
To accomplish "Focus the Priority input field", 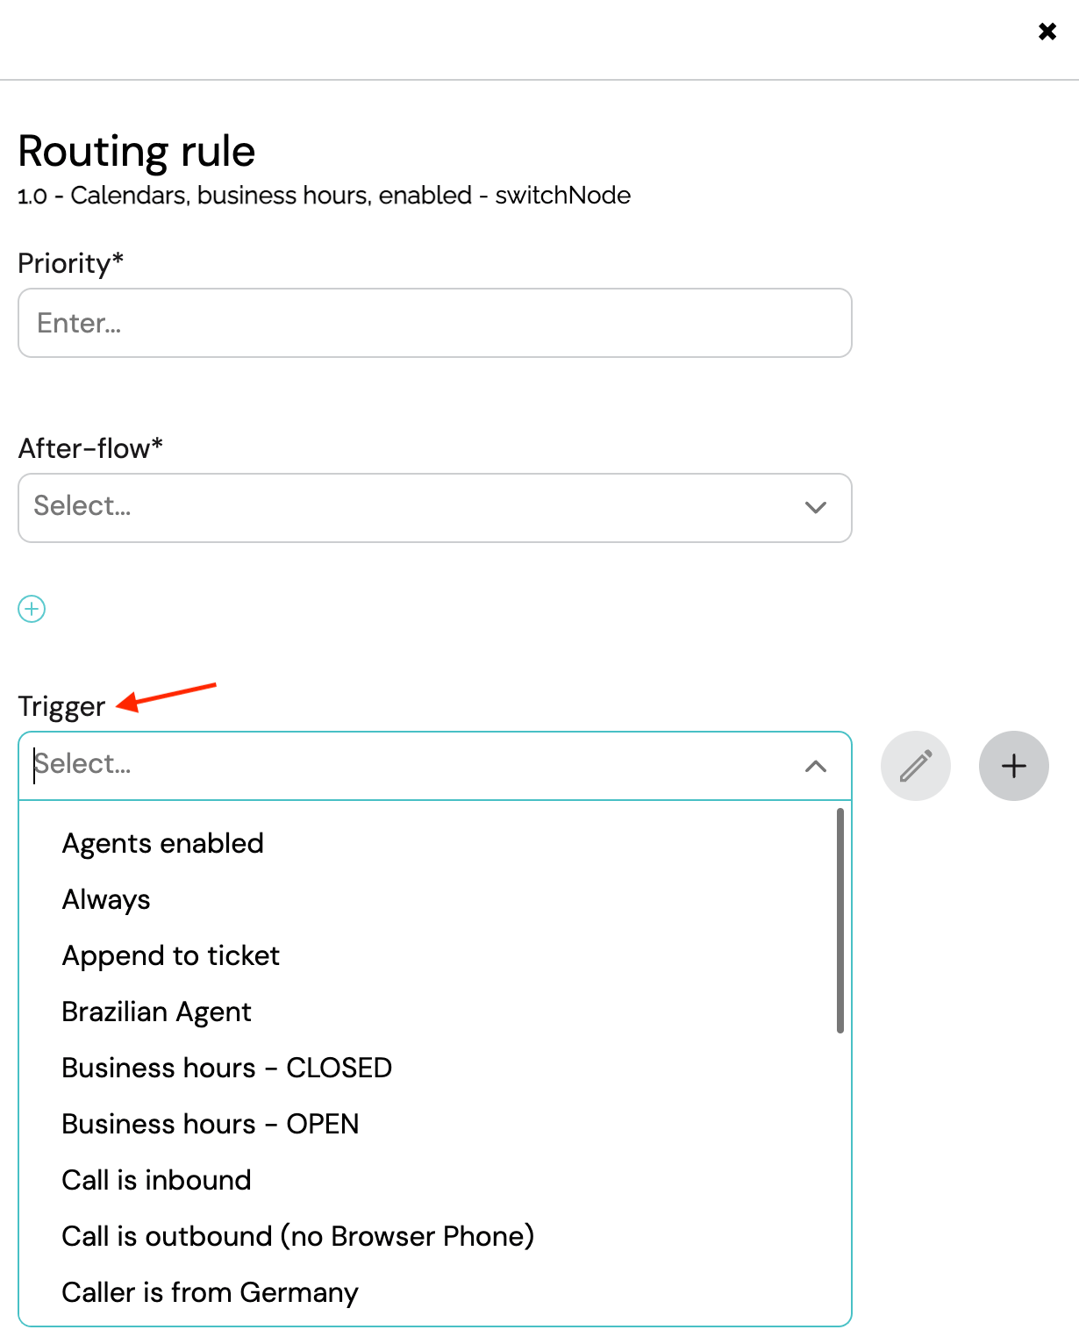I will tap(435, 323).
